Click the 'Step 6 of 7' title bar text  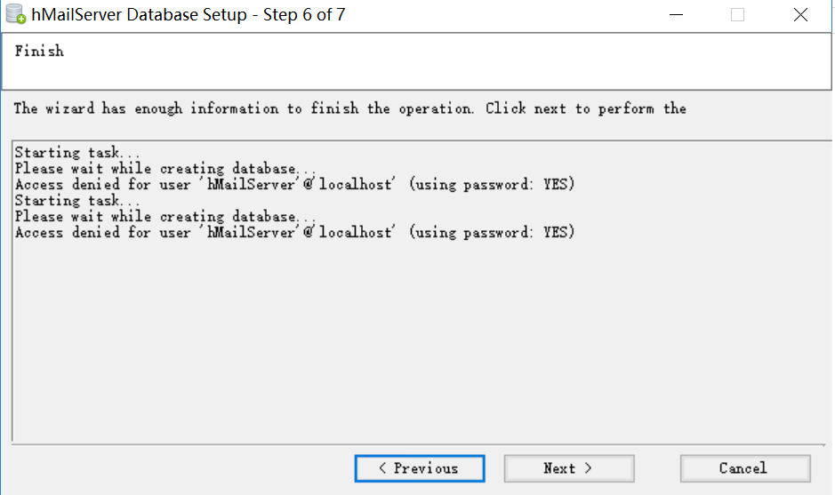coord(304,14)
